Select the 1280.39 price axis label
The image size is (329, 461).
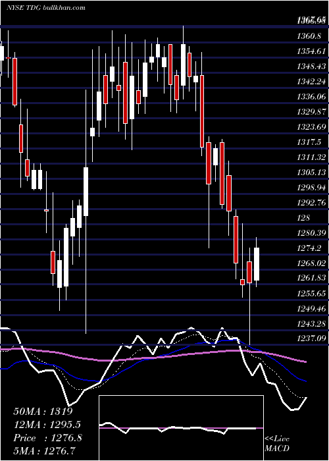[311, 233]
